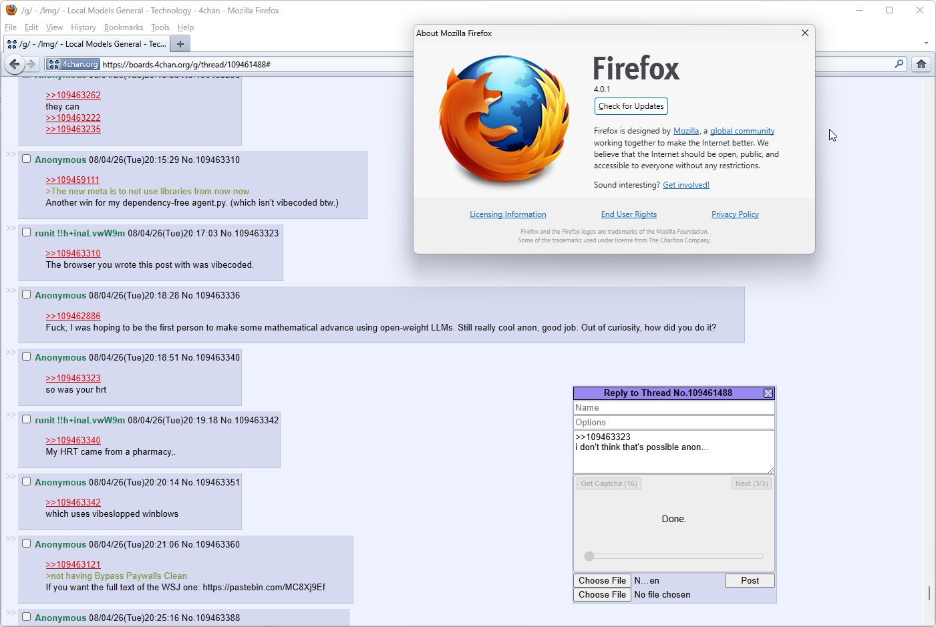The height and width of the screenshot is (627, 936).
Task: Follow quote link >>109462886
Action: tap(73, 317)
